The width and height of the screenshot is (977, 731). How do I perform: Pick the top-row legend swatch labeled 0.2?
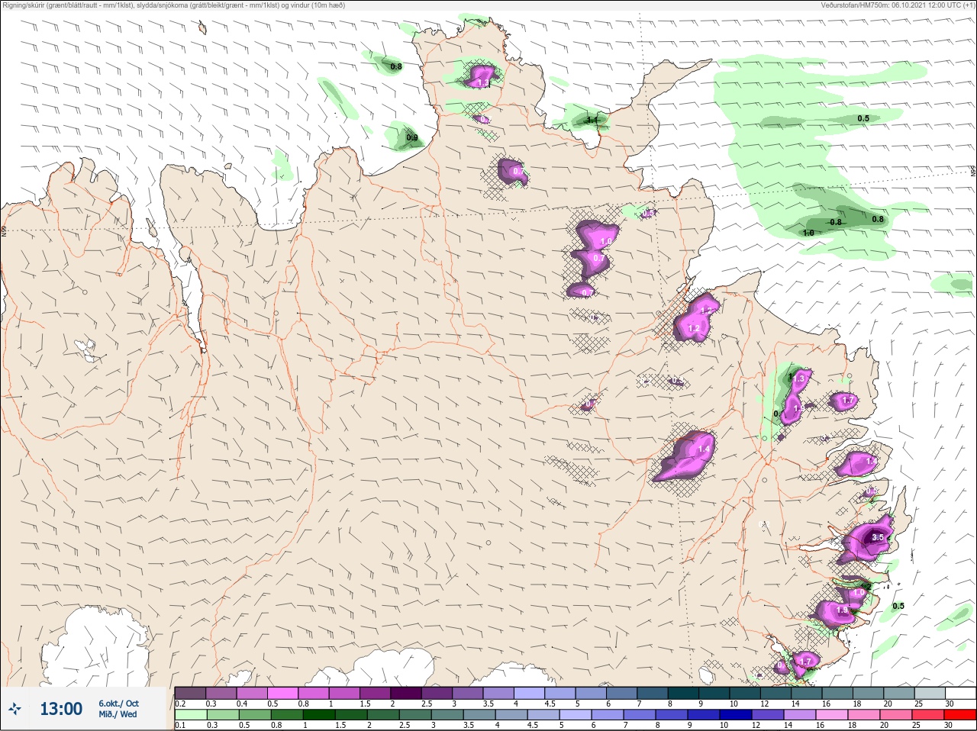click(190, 693)
